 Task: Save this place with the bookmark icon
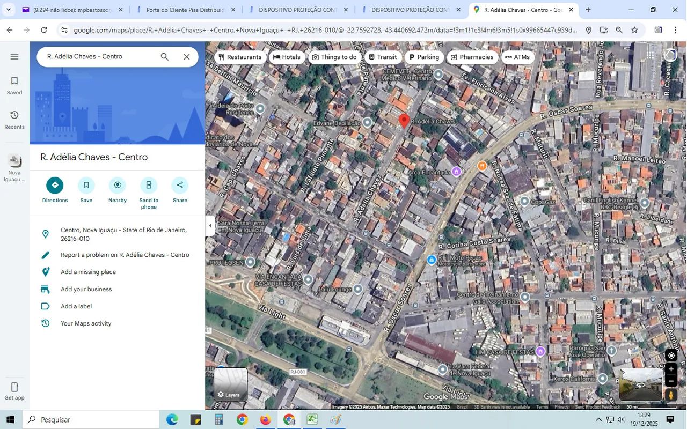(x=86, y=186)
